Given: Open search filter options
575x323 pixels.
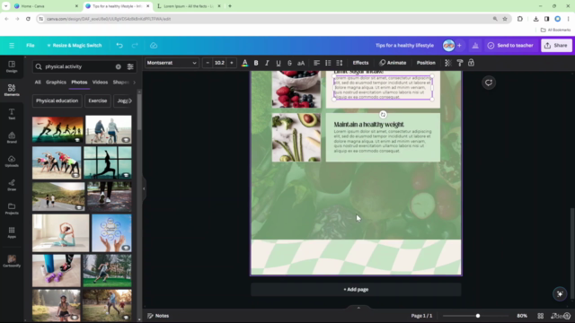Looking at the screenshot, I should (x=130, y=66).
